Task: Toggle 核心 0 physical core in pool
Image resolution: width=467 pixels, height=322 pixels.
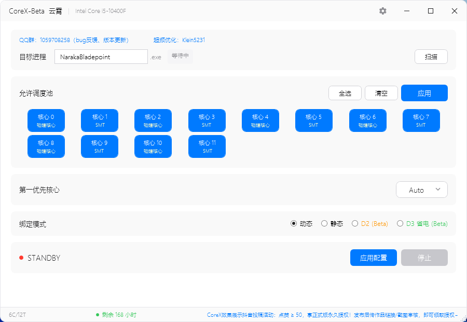Action: tap(46, 120)
